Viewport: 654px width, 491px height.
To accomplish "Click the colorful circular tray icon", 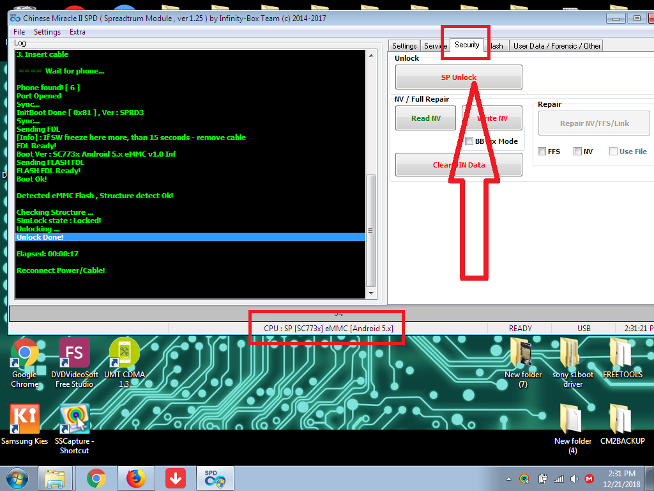I will 524,479.
